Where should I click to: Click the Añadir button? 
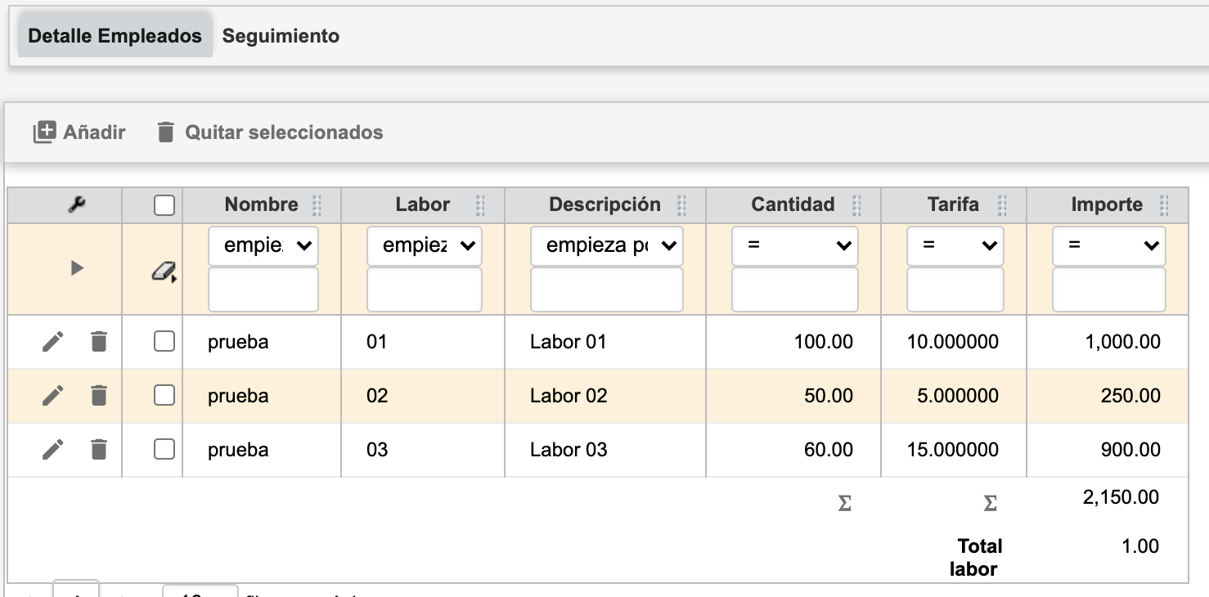click(x=79, y=132)
